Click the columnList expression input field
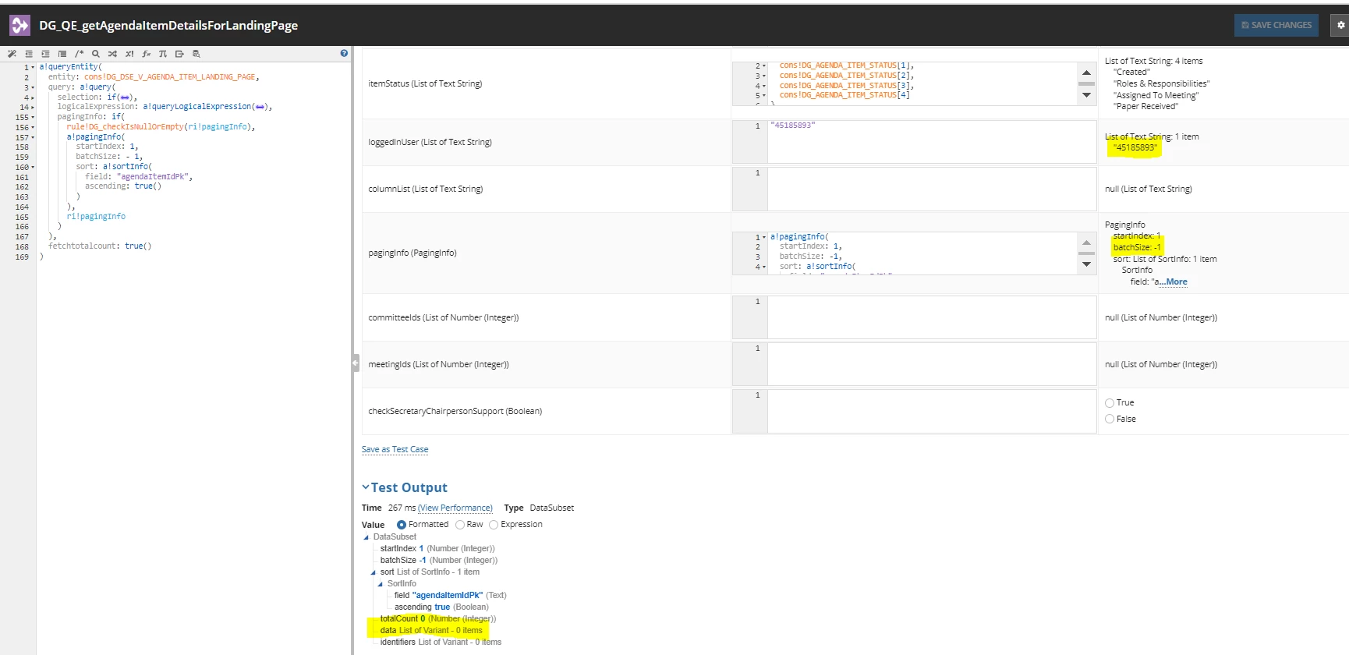The height and width of the screenshot is (655, 1349). pyautogui.click(x=932, y=189)
